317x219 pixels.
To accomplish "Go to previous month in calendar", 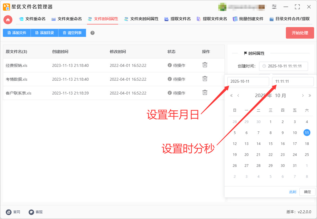I will coord(238,95).
